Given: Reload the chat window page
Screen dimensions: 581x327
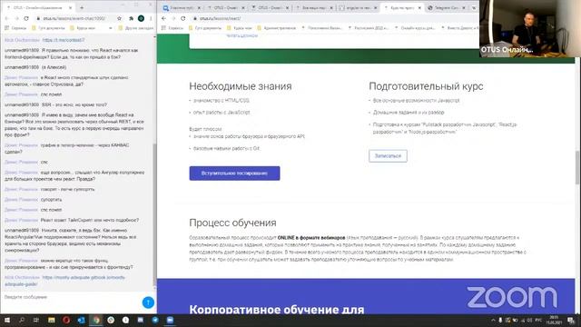Looking at the screenshot, I should tap(26, 18).
